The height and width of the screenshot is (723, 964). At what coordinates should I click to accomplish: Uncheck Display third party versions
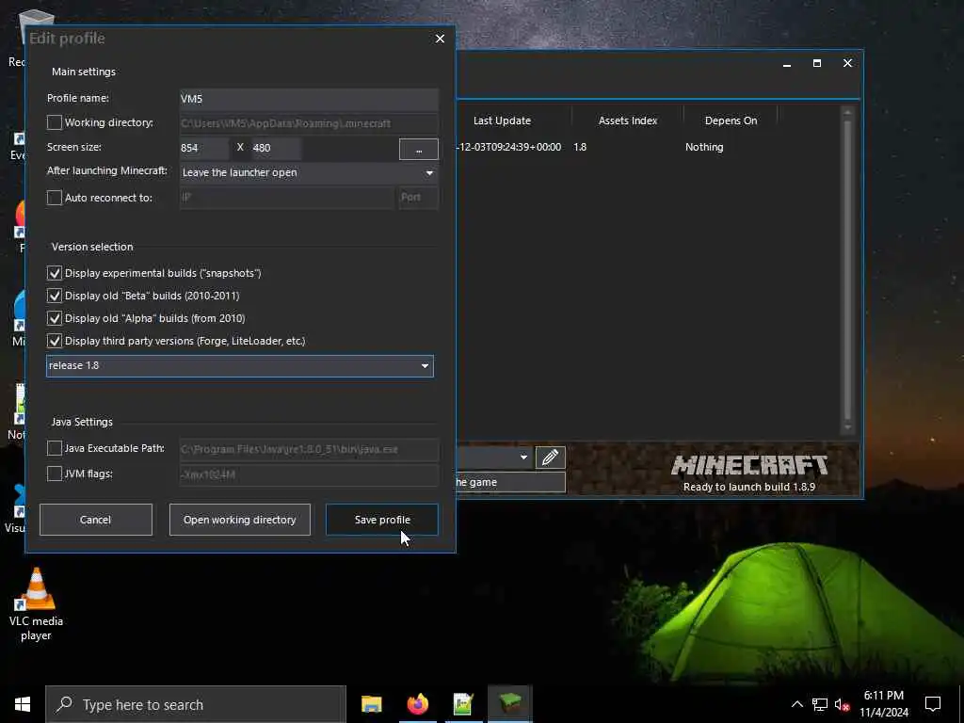coord(54,341)
